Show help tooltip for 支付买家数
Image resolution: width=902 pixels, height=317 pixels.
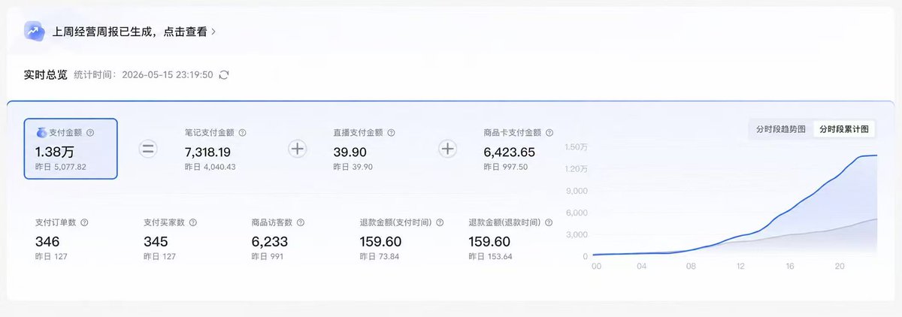[x=192, y=223]
